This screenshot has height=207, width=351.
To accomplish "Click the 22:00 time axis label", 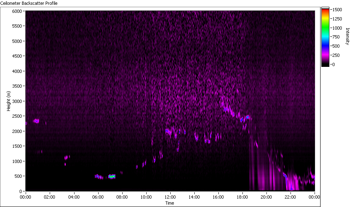I will (290, 197).
